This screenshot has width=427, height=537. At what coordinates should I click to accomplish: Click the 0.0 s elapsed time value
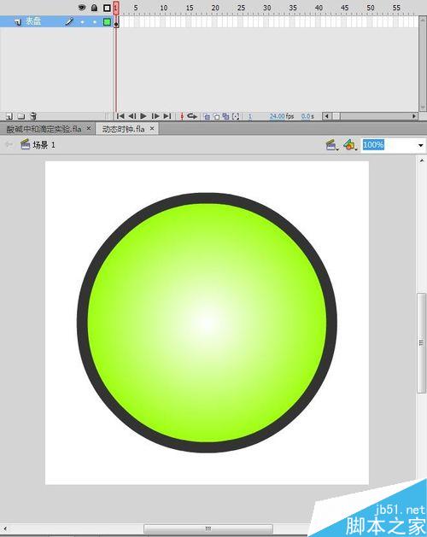pos(307,116)
